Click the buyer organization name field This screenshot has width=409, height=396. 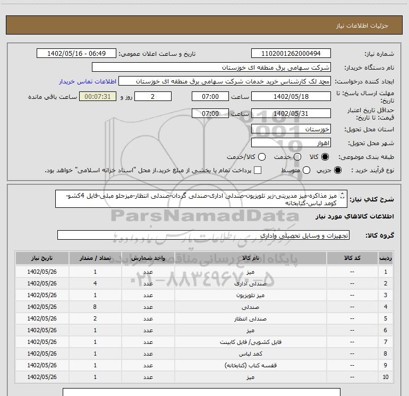(x=211, y=68)
